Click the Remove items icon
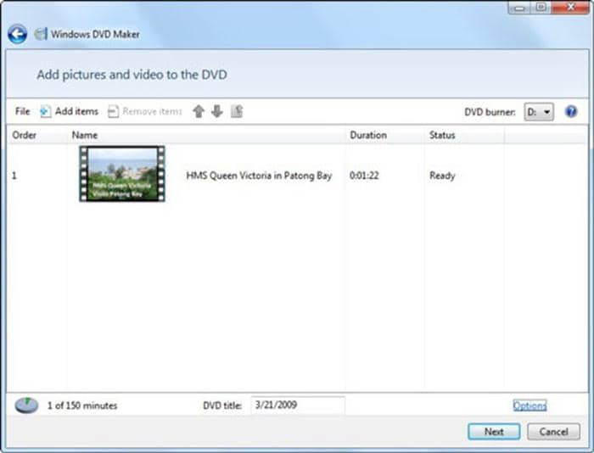 [x=113, y=112]
